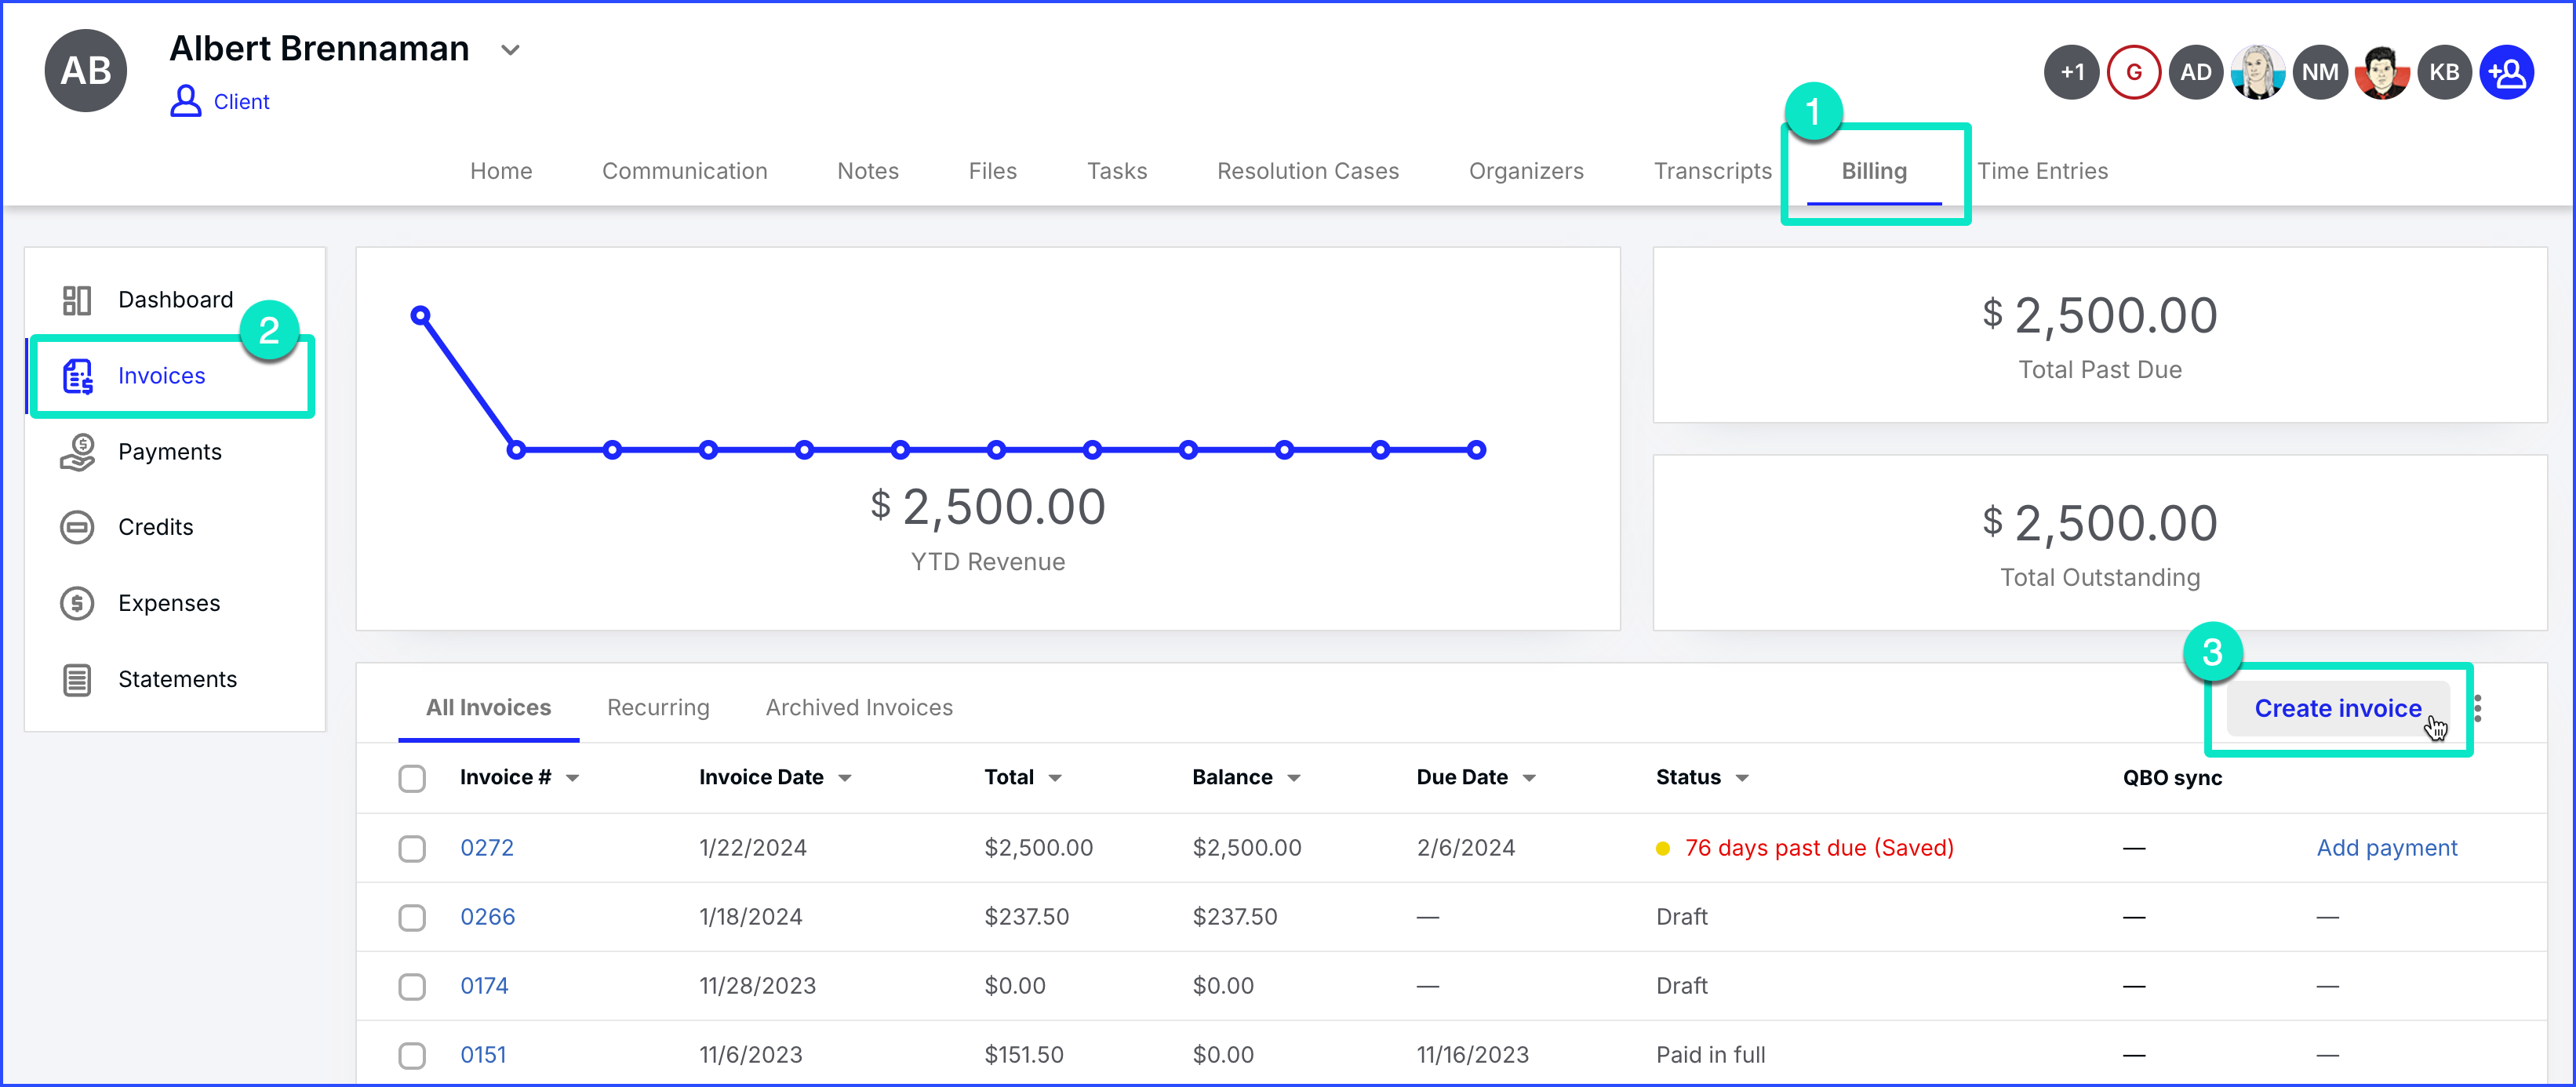The image size is (2576, 1087).
Task: Click the Client person icon
Action: [x=185, y=101]
